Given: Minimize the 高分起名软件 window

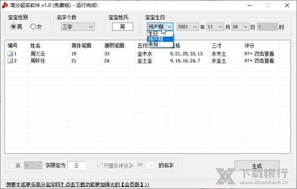Looking at the screenshot, I should pyautogui.click(x=249, y=5).
